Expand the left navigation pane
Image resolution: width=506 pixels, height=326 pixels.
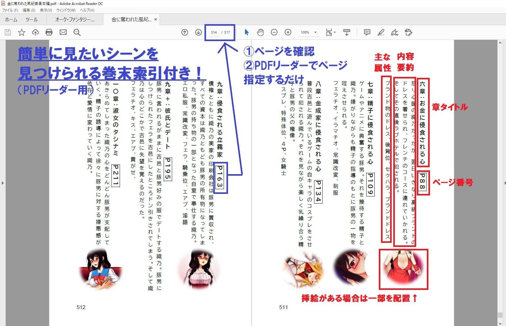pyautogui.click(x=3, y=184)
